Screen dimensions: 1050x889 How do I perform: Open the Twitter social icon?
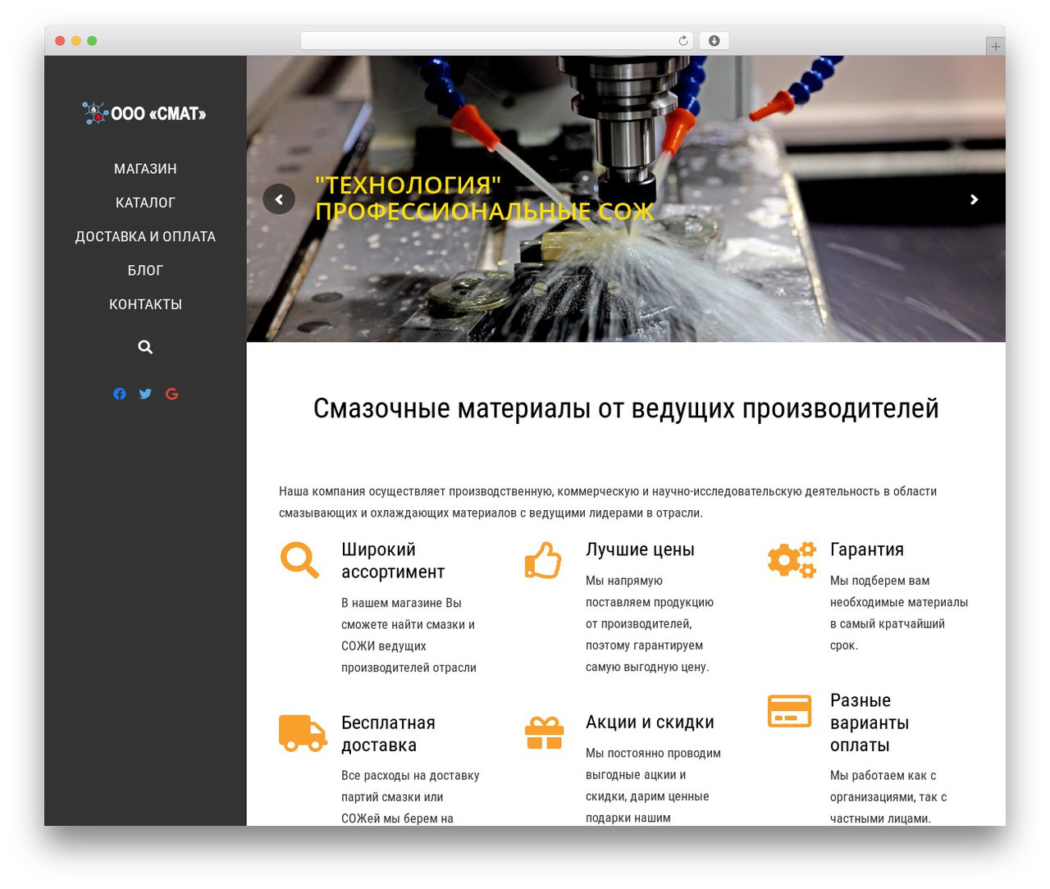click(145, 394)
